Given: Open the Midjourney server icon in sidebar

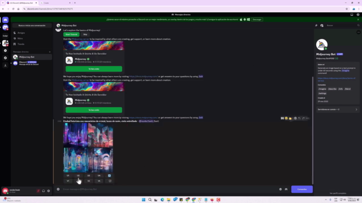Looking at the screenshot, I should coord(5,43).
